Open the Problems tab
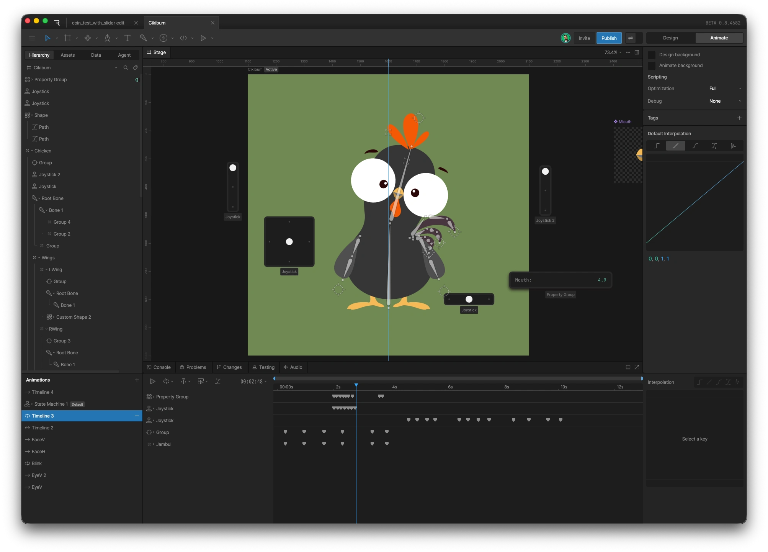The height and width of the screenshot is (552, 768). (x=193, y=367)
